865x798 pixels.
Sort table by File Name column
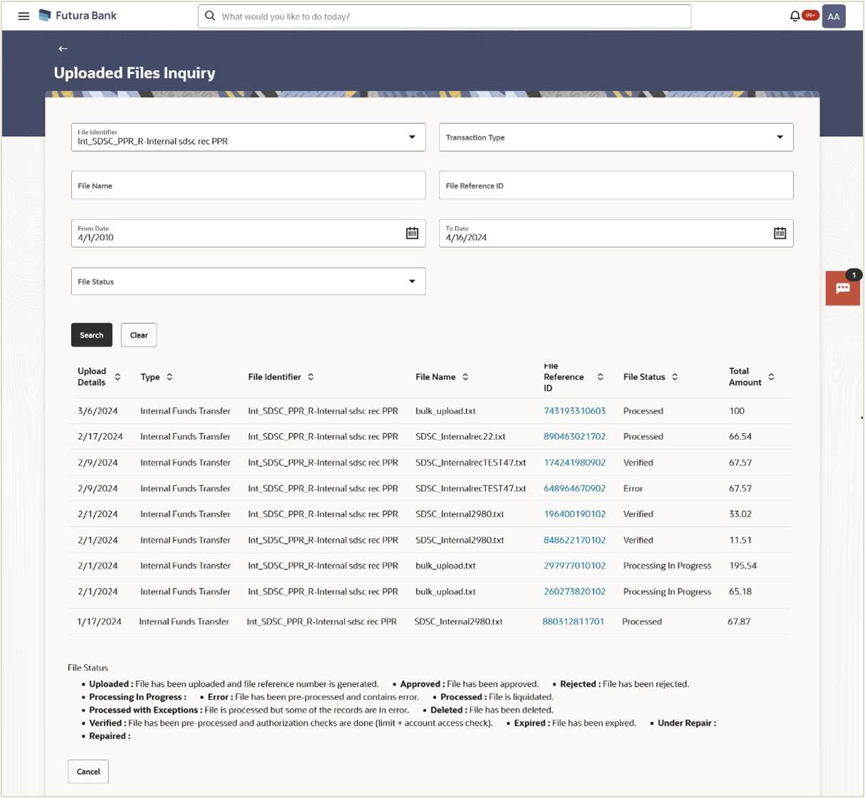(x=465, y=377)
